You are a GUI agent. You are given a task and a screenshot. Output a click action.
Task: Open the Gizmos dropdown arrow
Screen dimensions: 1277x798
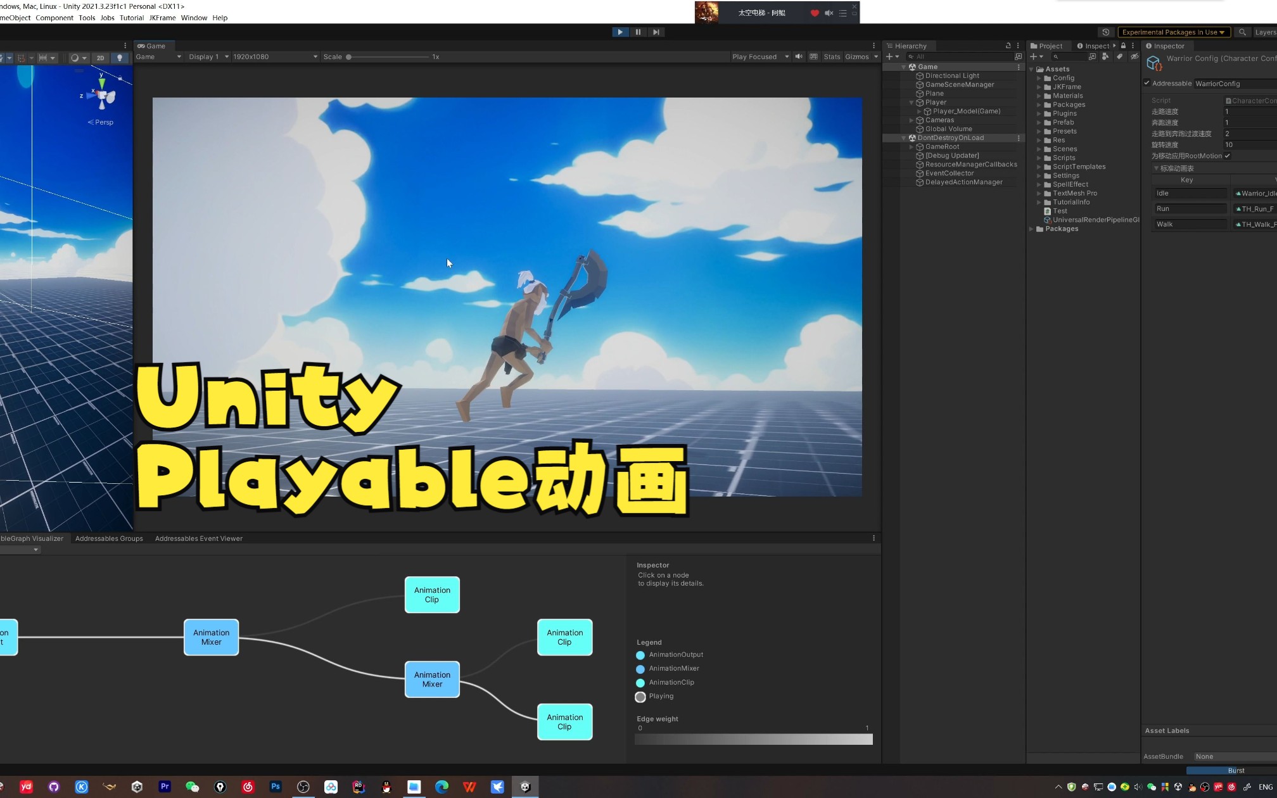[876, 57]
